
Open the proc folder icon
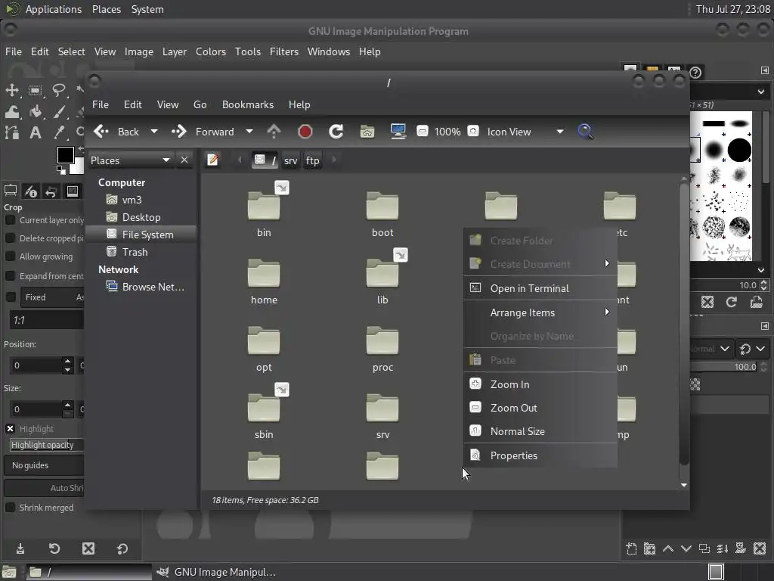pos(382,340)
